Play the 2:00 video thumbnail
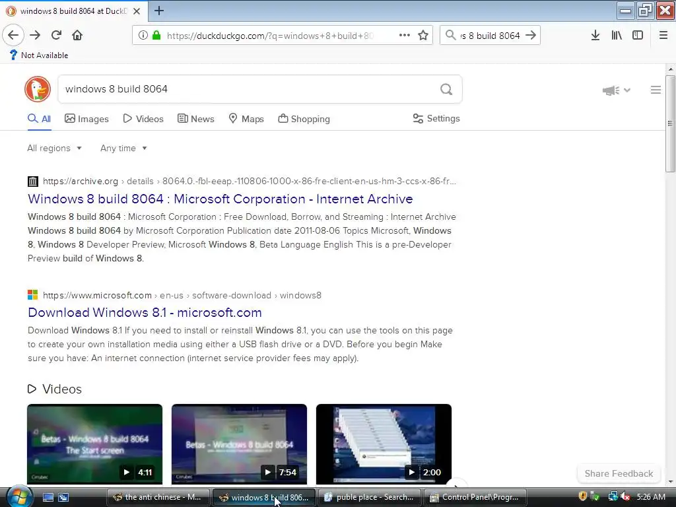The width and height of the screenshot is (676, 507). point(384,444)
